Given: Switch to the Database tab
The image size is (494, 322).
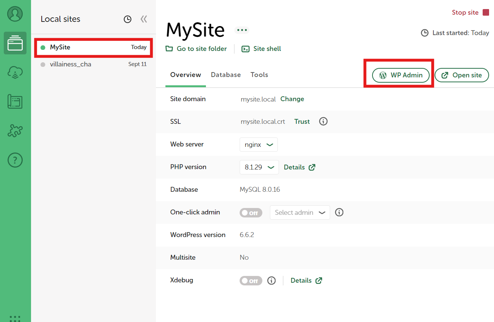Looking at the screenshot, I should click(x=226, y=75).
